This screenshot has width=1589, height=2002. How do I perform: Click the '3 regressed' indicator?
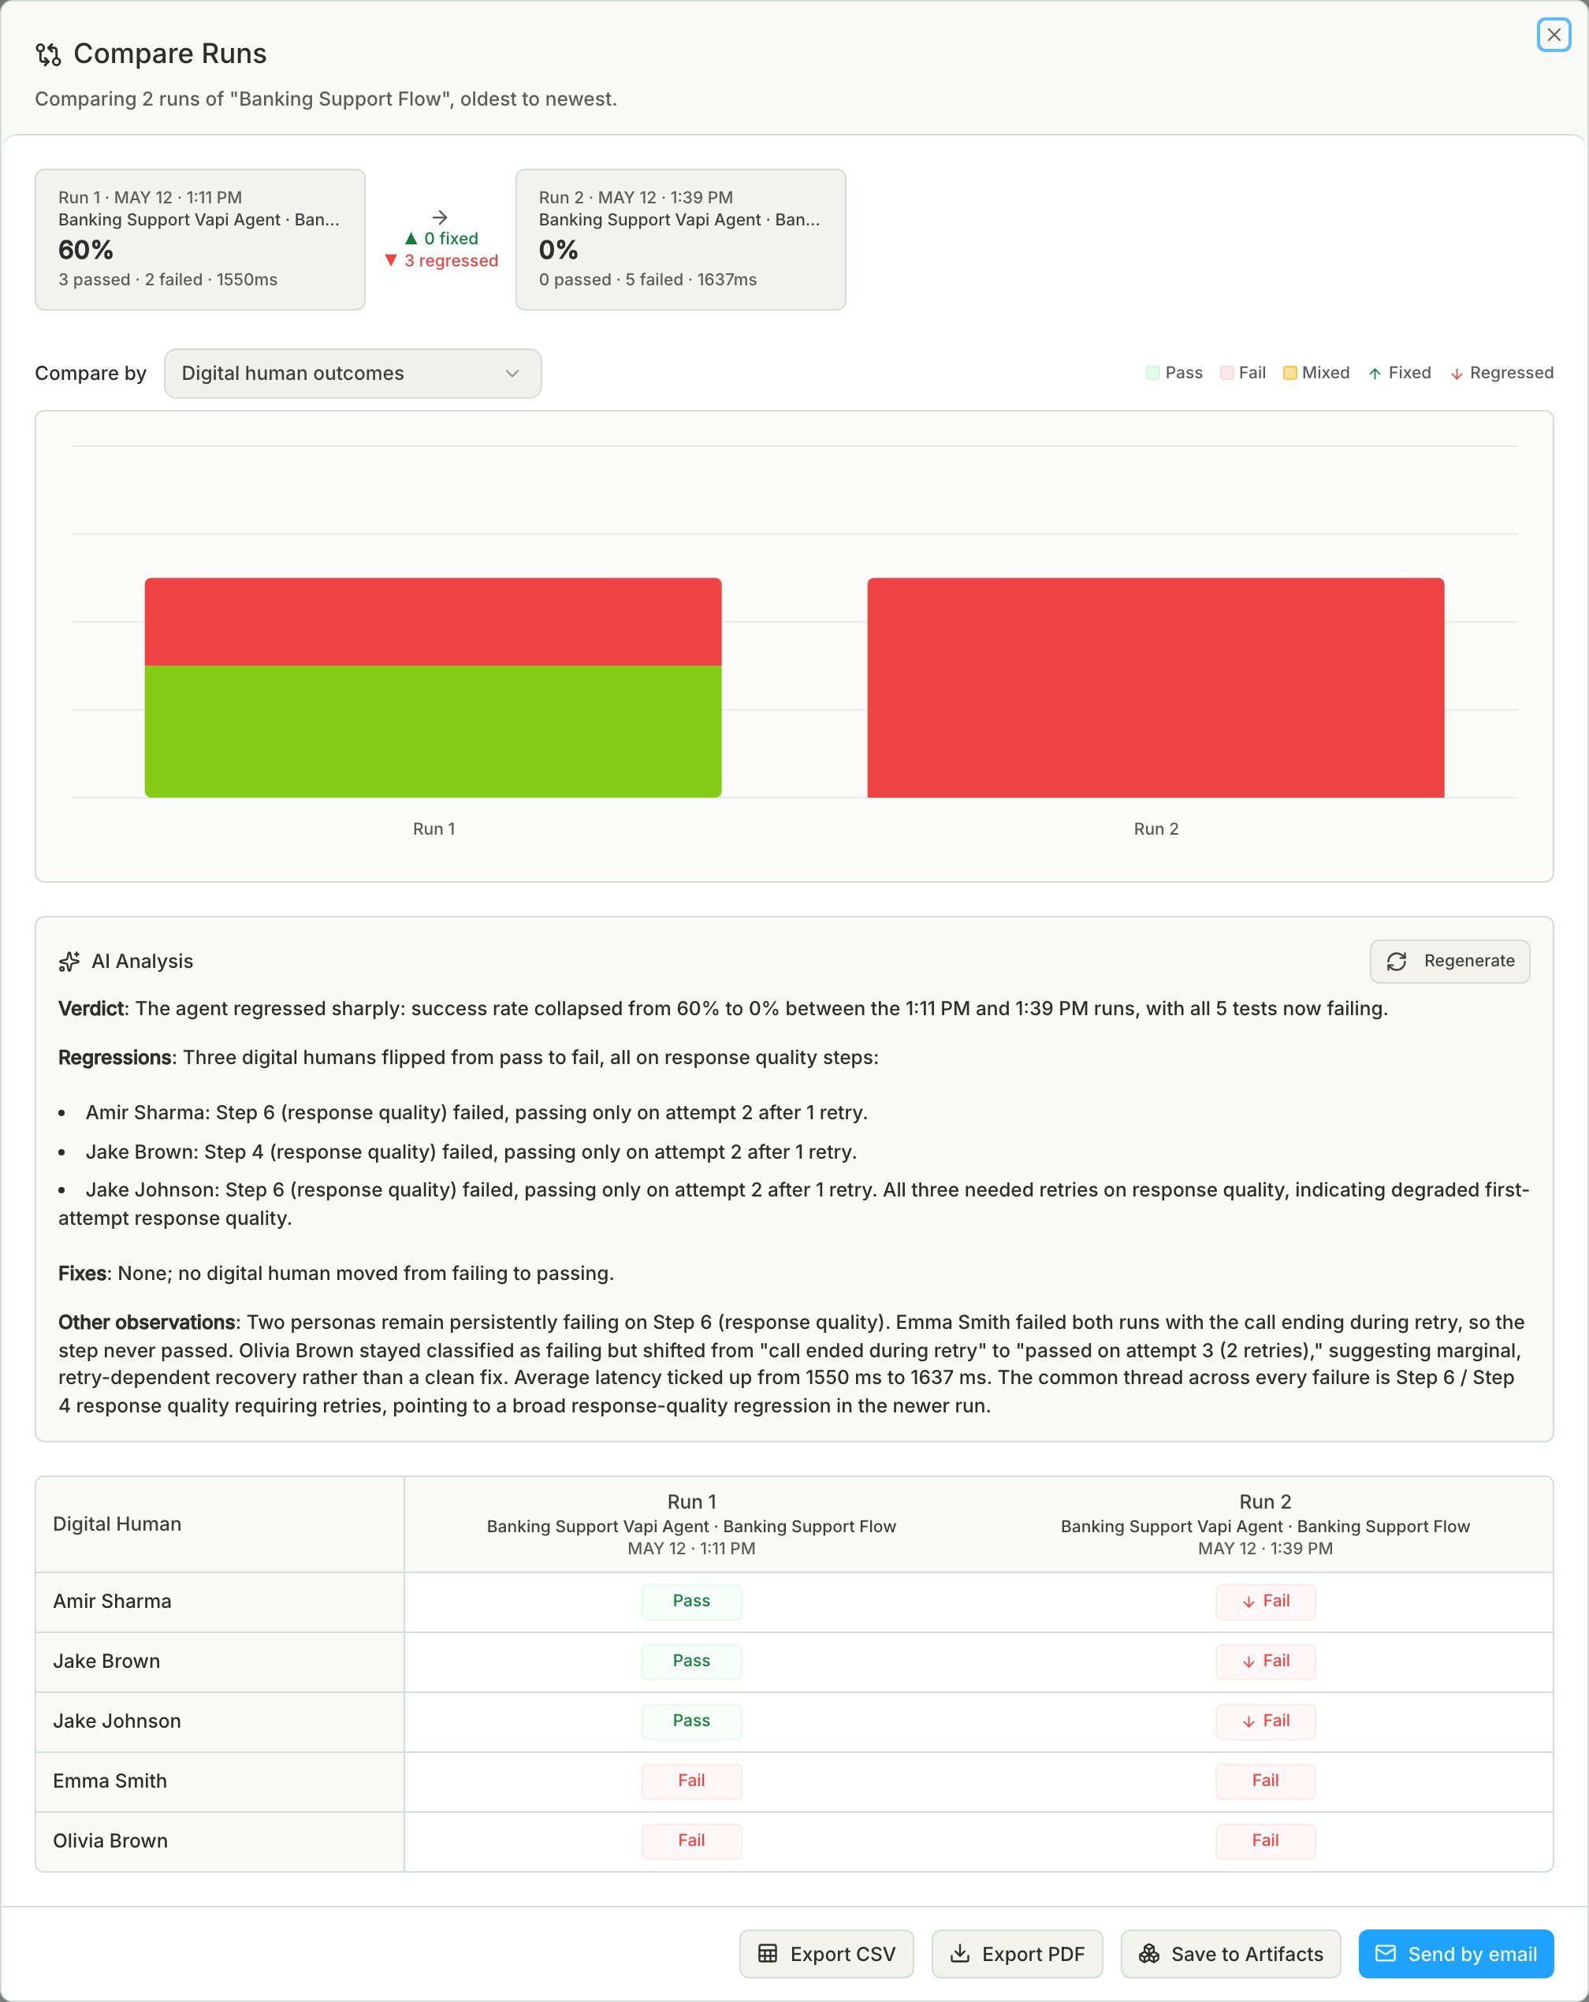pos(441,261)
